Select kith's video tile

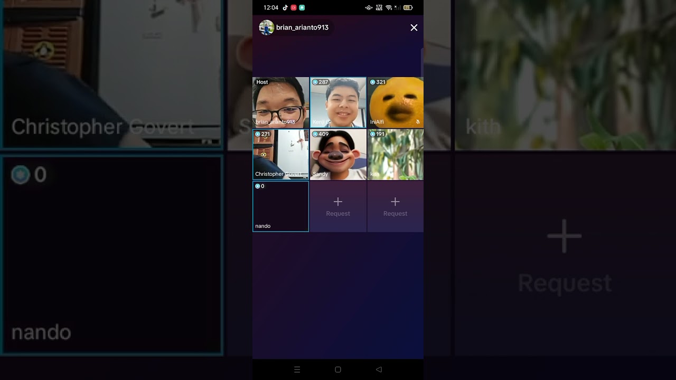tap(396, 155)
